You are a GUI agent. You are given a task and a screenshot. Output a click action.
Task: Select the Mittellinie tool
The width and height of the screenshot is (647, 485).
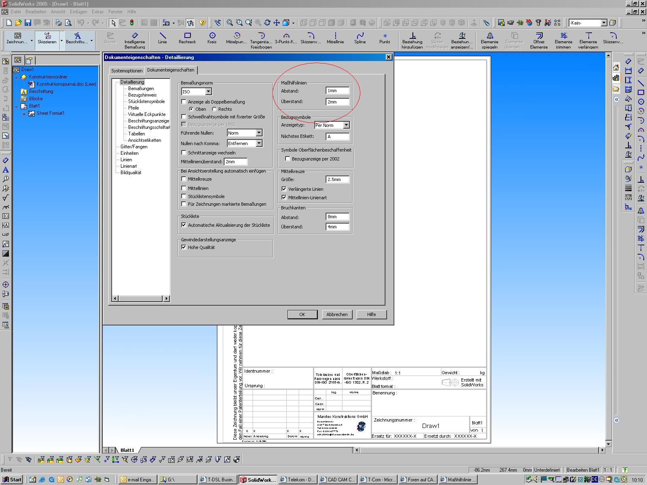point(335,38)
